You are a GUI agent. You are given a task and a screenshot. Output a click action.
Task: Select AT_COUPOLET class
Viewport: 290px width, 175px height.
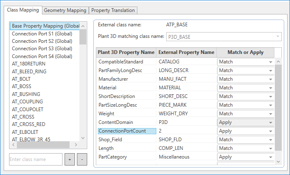click(x=45, y=109)
